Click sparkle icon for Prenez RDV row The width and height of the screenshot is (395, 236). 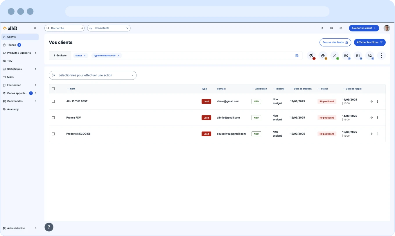371,118
